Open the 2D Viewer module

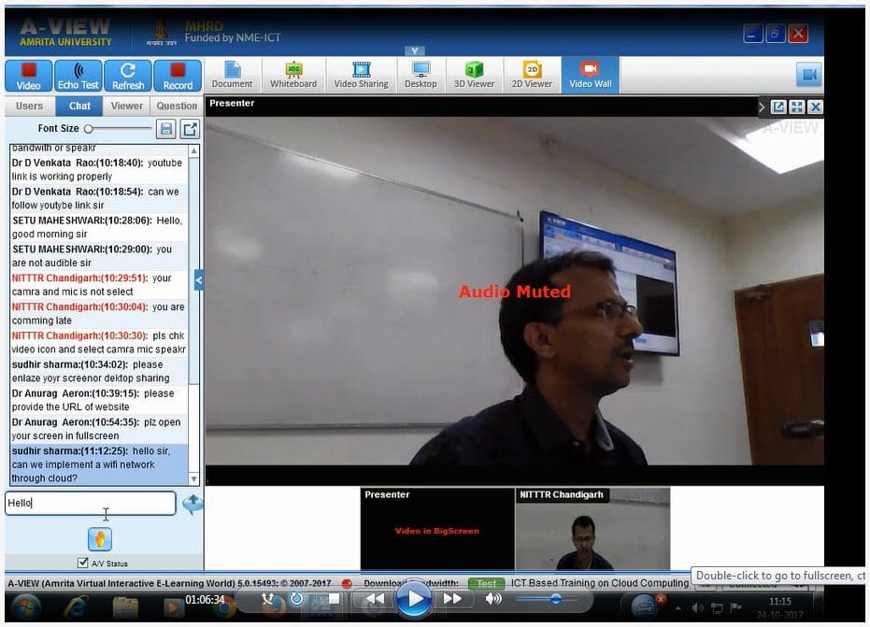click(532, 75)
